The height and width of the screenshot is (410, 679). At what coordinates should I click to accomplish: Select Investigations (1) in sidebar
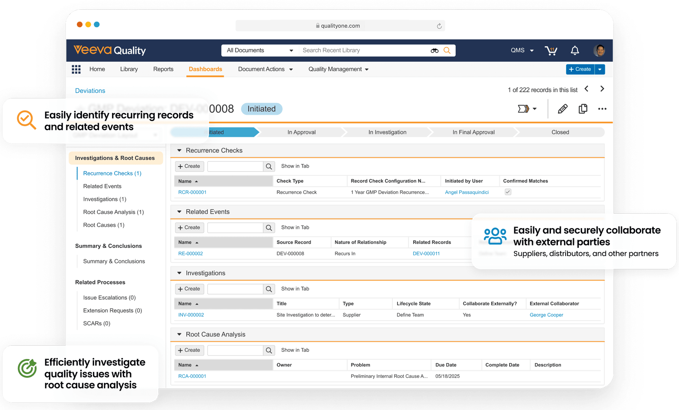click(x=105, y=199)
